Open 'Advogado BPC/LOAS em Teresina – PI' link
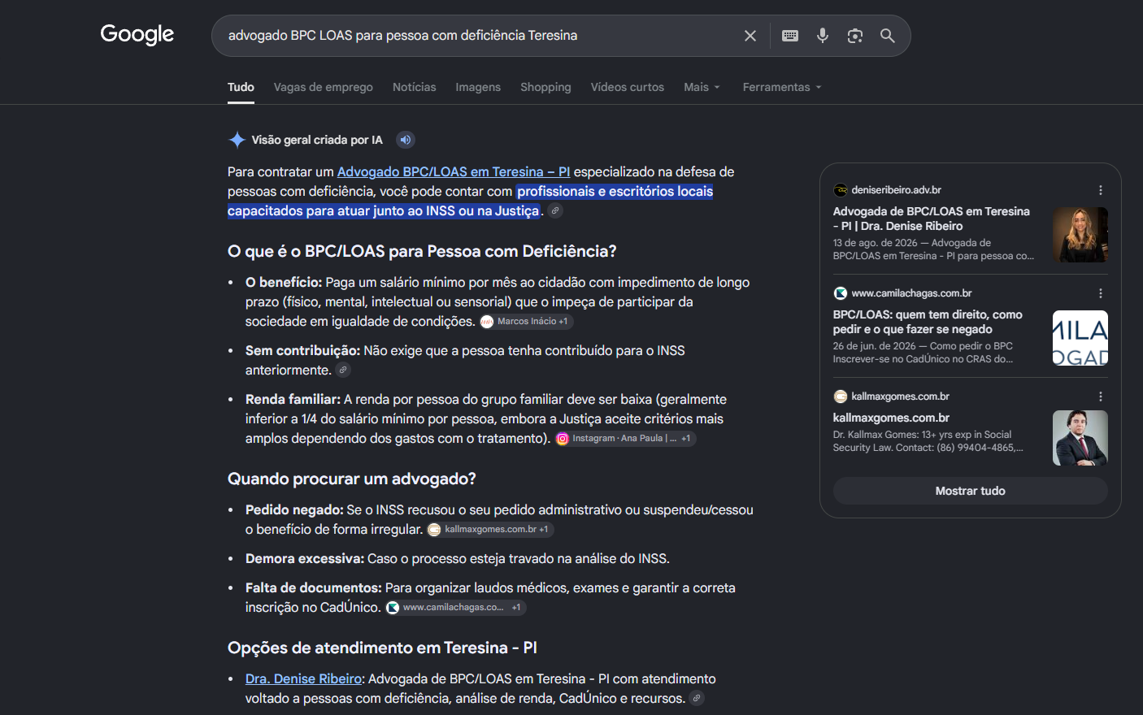 pos(454,172)
